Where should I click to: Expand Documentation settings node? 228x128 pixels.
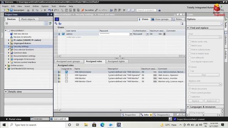9,56
